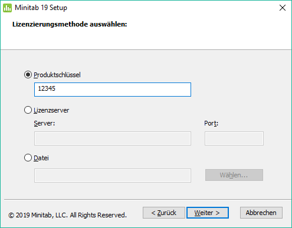Click the Lizenzierungsmethode auswählen heading
292x228 pixels.
(70, 24)
